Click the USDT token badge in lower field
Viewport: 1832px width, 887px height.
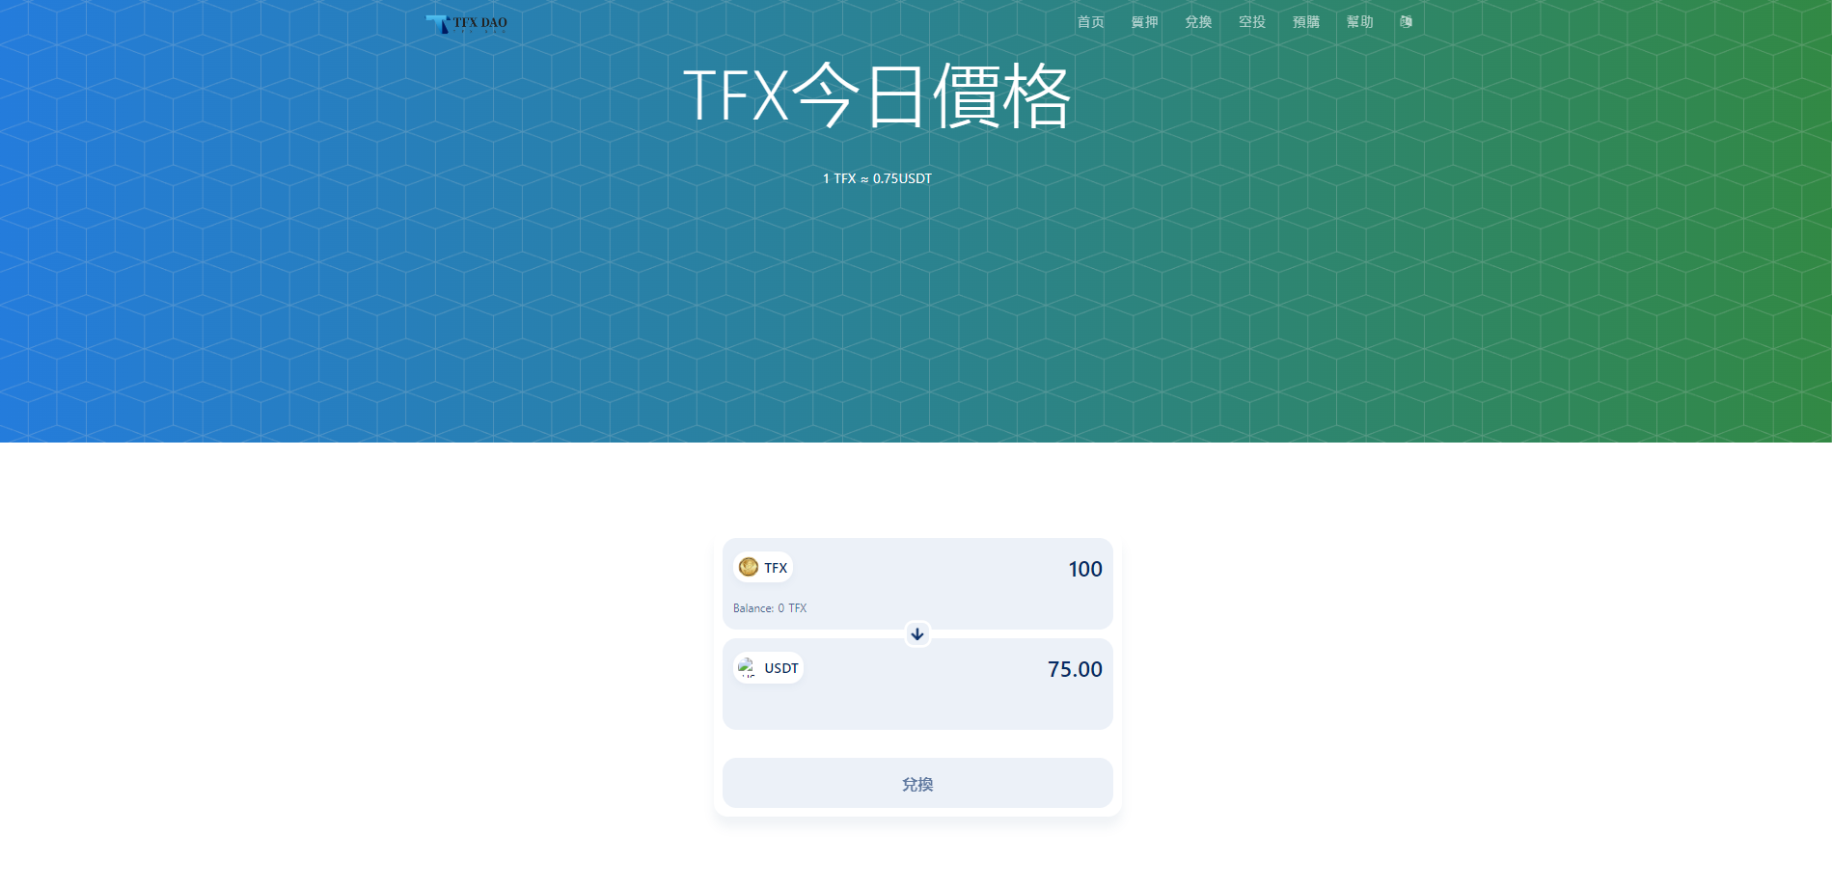click(767, 666)
